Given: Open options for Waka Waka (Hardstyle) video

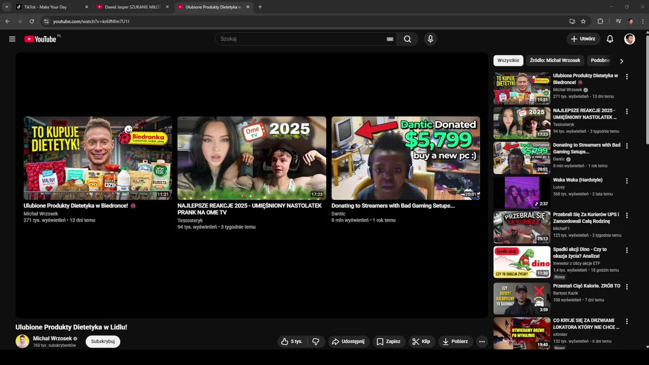Looking at the screenshot, I should click(627, 181).
